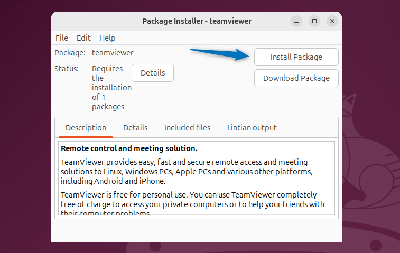Open the Lintian output tab

252,128
